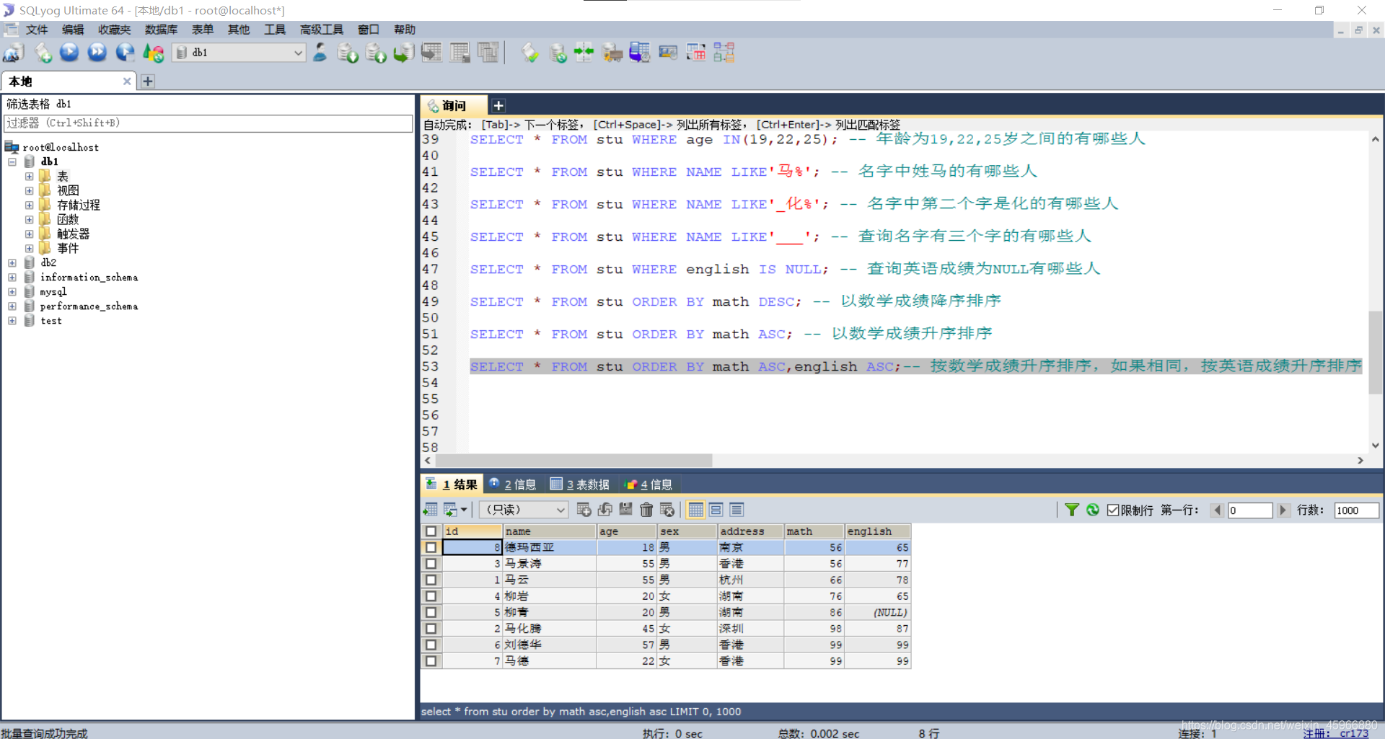The image size is (1385, 739).
Task: Click the Format Query icon with green check
Action: tap(530, 53)
